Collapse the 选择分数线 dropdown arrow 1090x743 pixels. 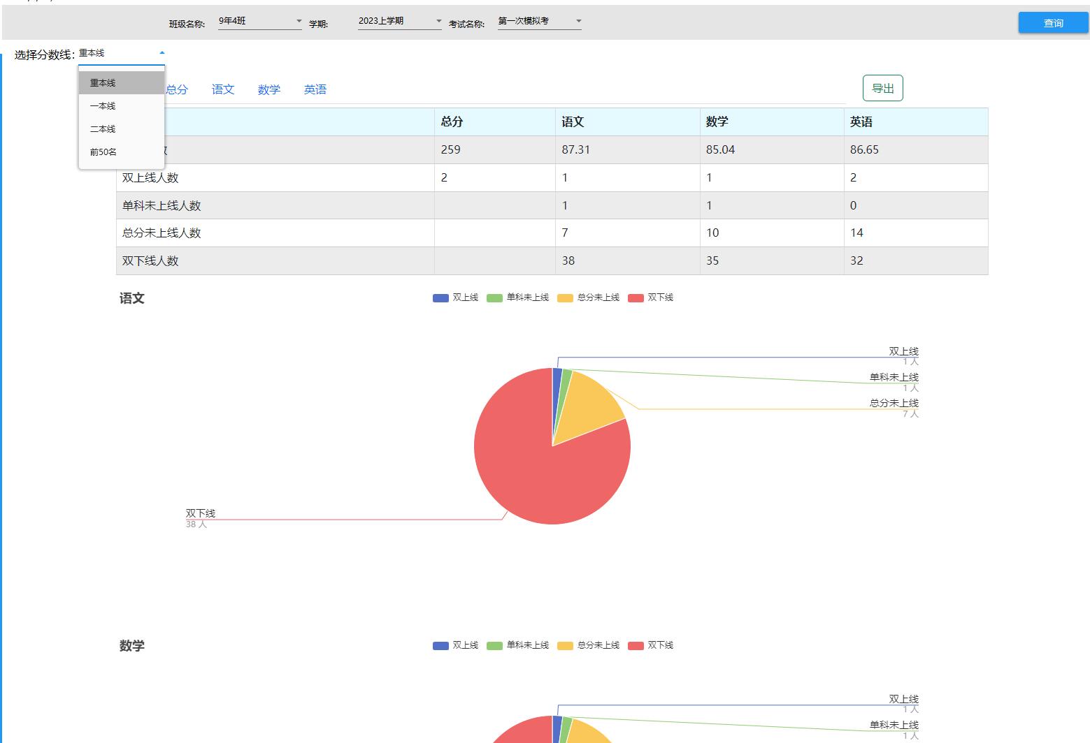pyautogui.click(x=162, y=53)
